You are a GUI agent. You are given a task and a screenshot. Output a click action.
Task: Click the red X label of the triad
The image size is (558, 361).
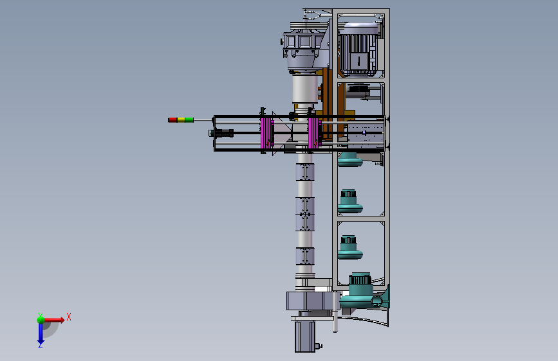click(69, 317)
